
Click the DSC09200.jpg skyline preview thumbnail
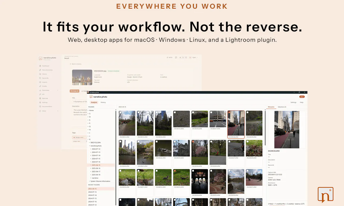(82, 78)
